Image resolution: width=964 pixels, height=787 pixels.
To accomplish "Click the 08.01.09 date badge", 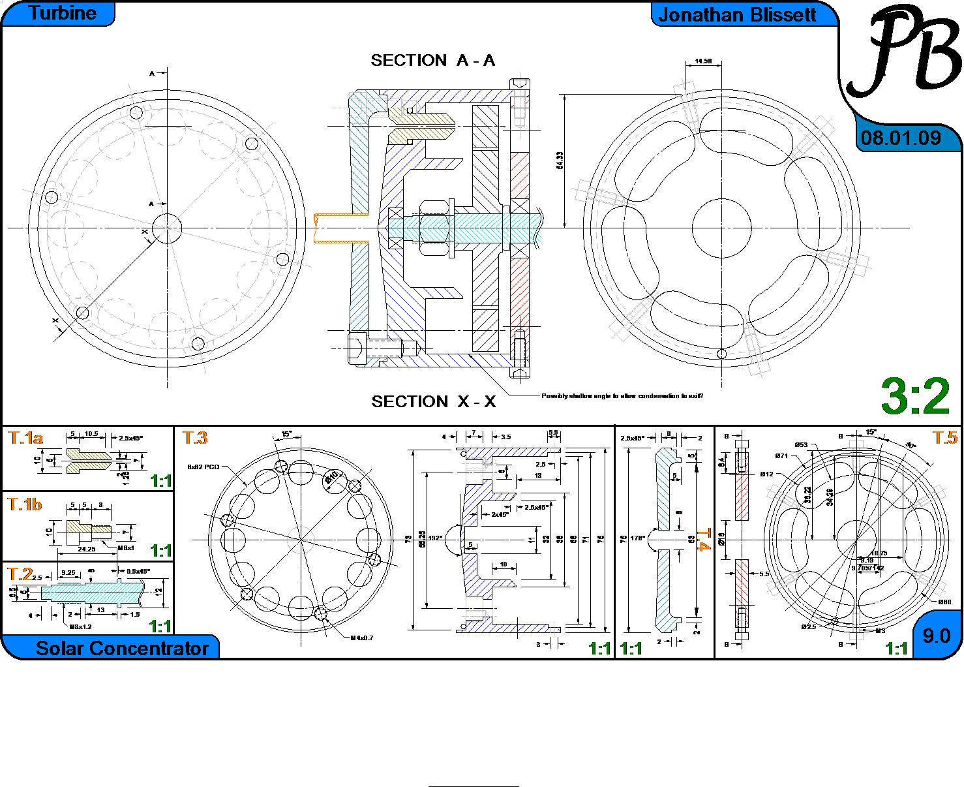I will tap(901, 138).
